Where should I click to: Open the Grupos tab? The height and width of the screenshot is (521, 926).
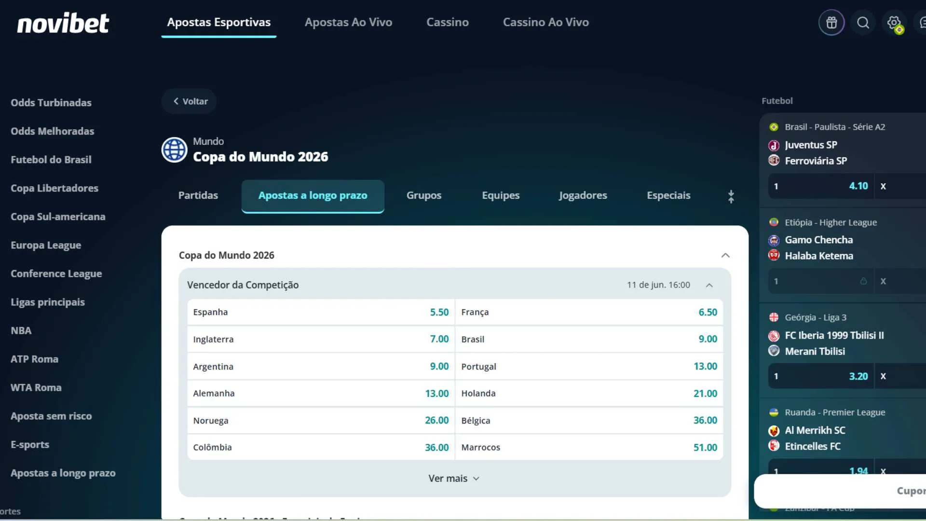[424, 195]
